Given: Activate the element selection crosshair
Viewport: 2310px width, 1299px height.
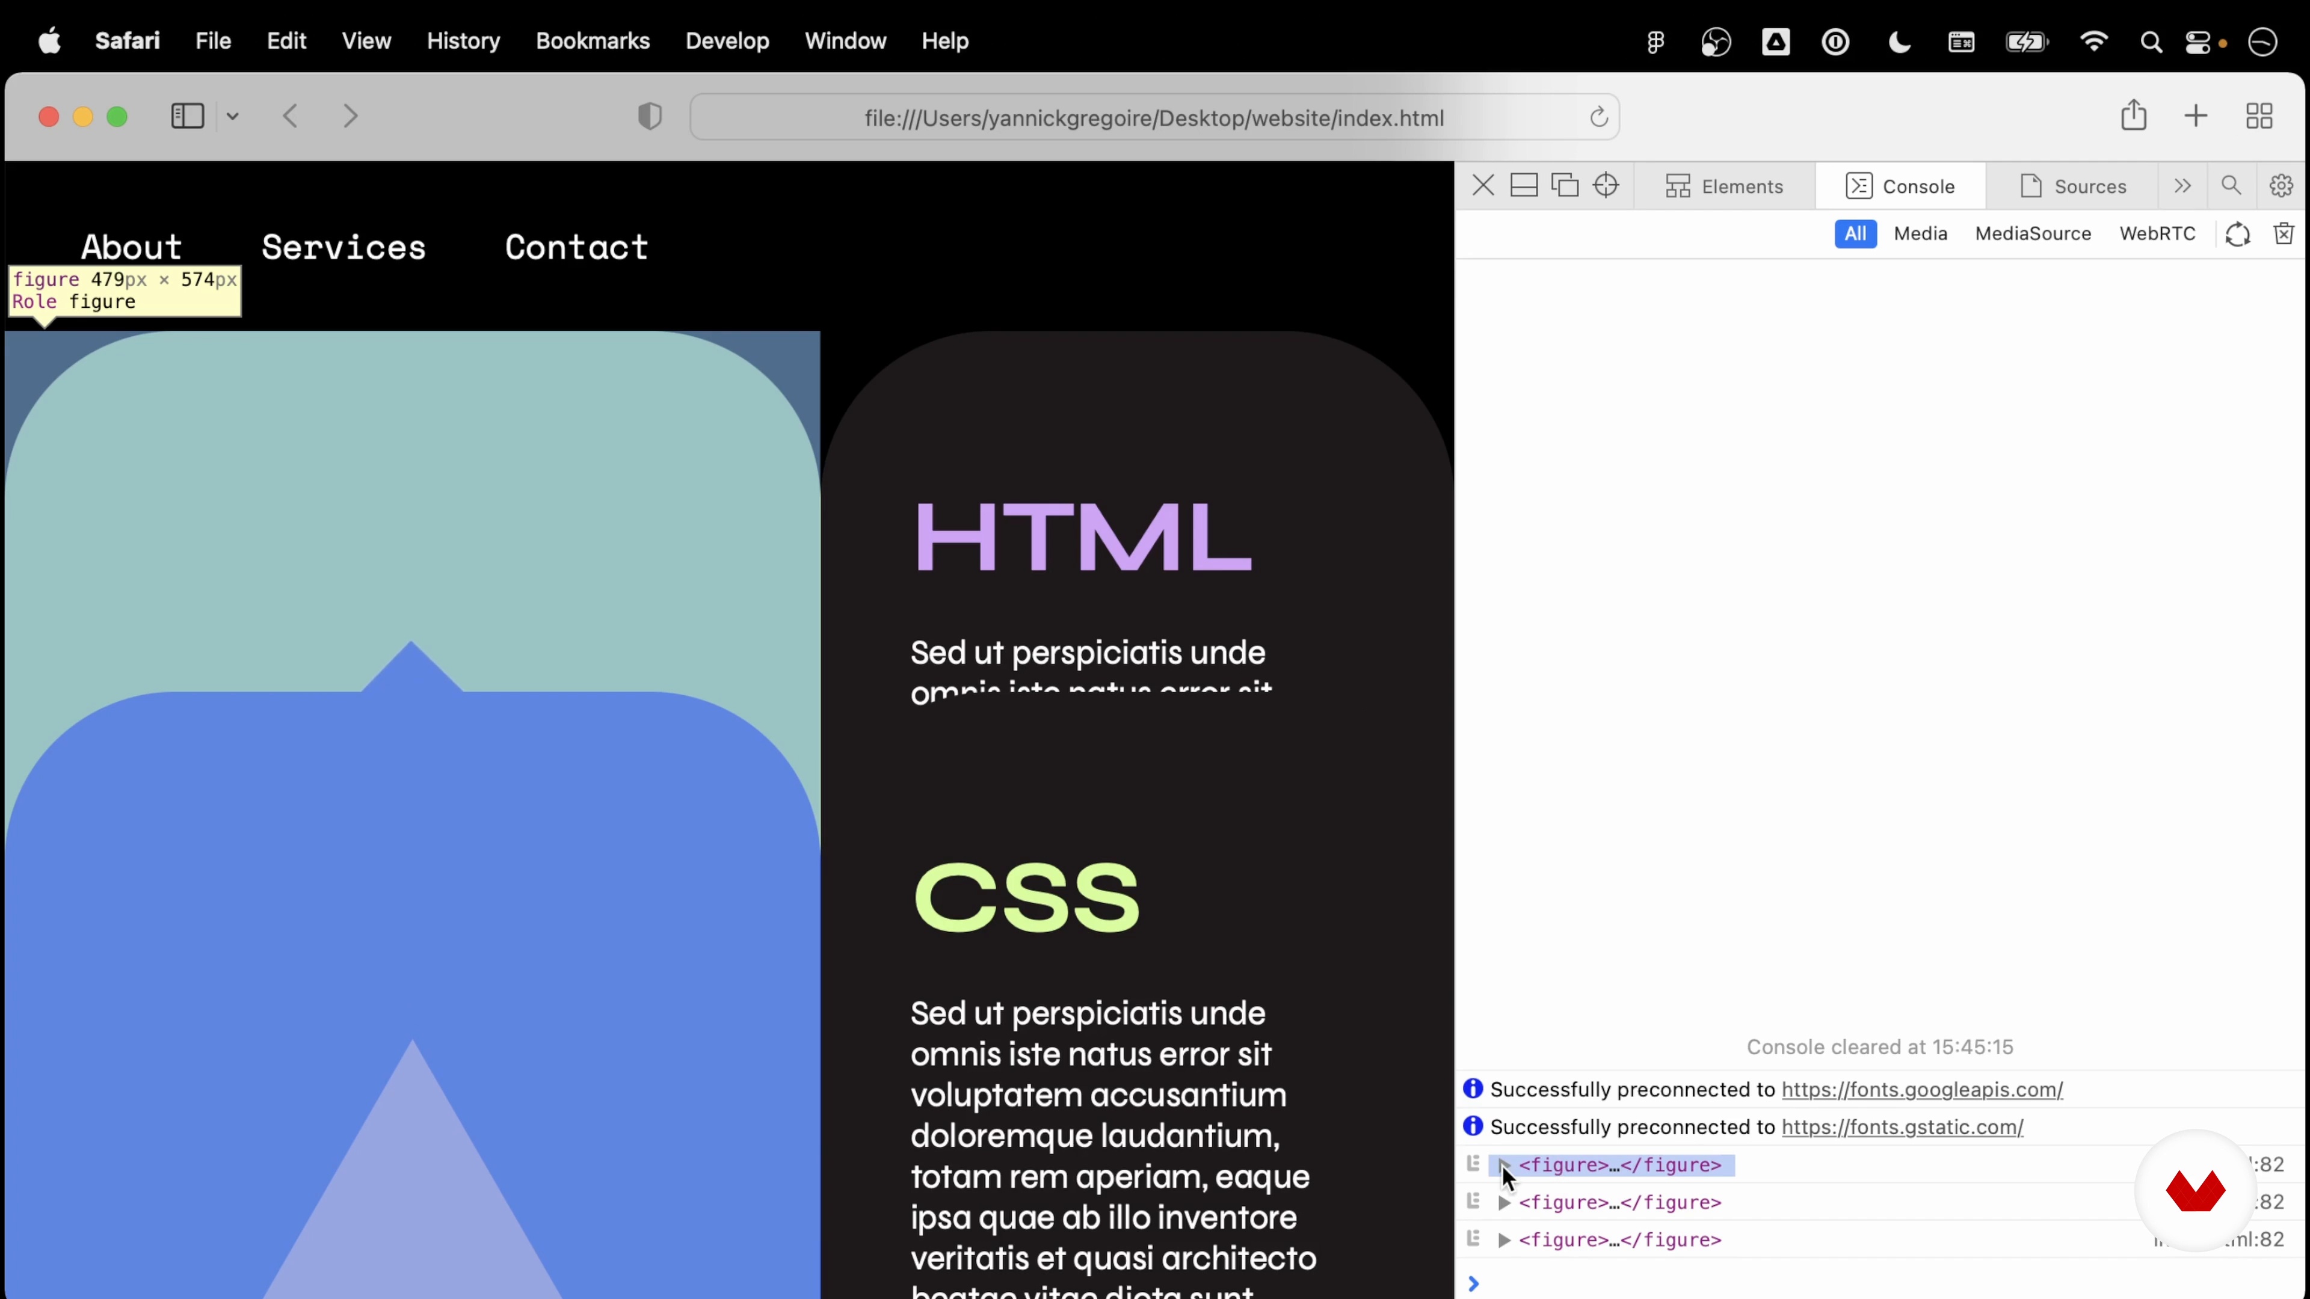Looking at the screenshot, I should (x=1606, y=186).
